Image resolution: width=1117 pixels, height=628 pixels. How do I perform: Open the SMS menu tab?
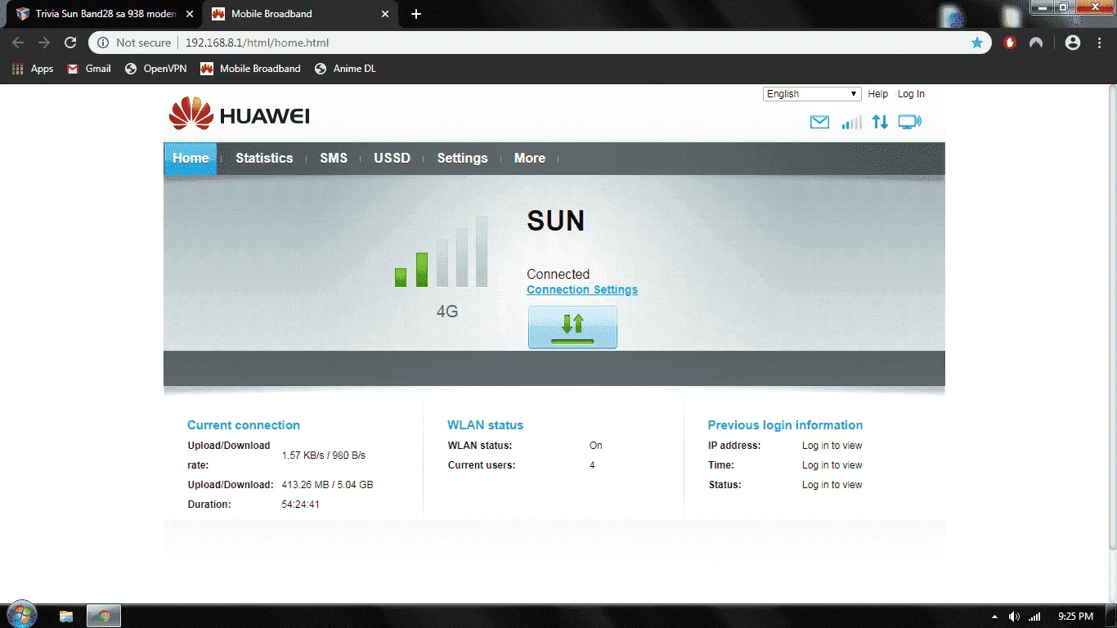pyautogui.click(x=334, y=159)
